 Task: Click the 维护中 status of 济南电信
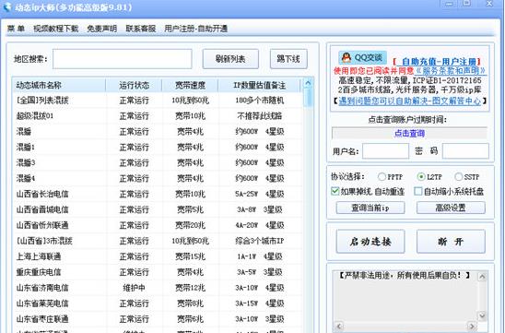tap(134, 288)
